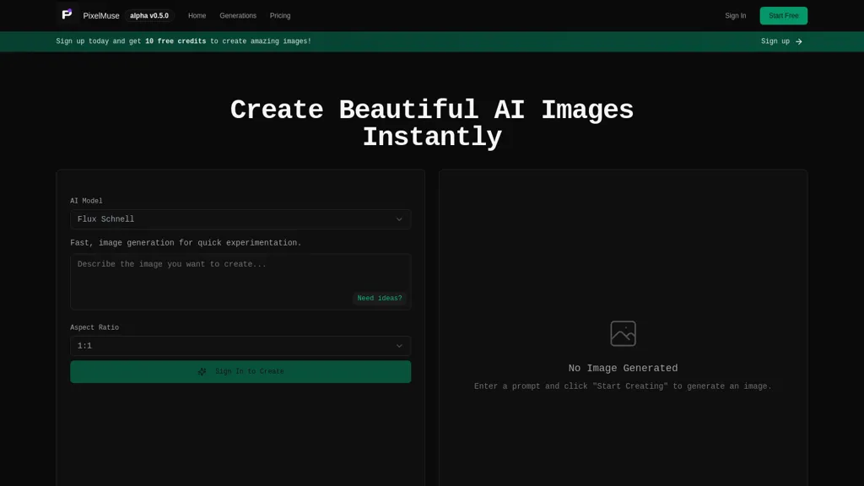Click the "Enter a prompt and click" hint text
Image resolution: width=864 pixels, height=486 pixels.
pyautogui.click(x=623, y=386)
